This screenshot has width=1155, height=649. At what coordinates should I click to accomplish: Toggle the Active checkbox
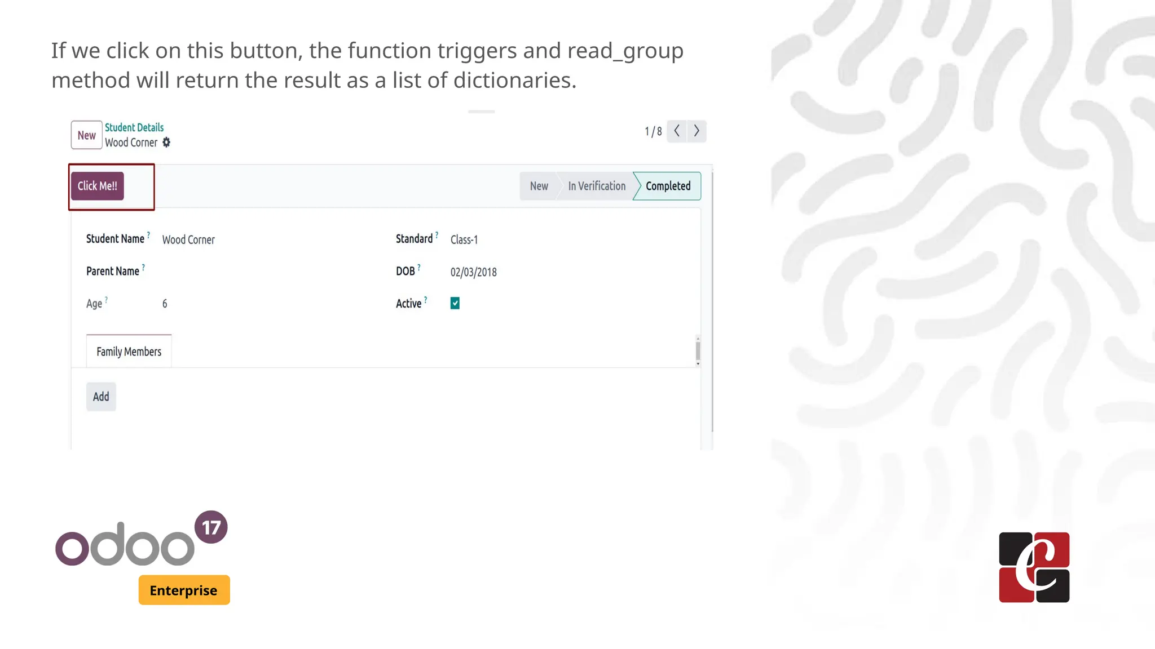(x=455, y=303)
